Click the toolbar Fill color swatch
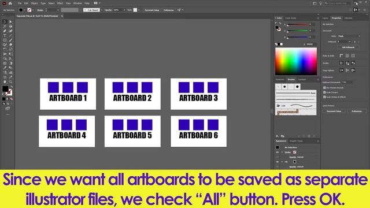This screenshot has height=208, width=370. [5, 88]
